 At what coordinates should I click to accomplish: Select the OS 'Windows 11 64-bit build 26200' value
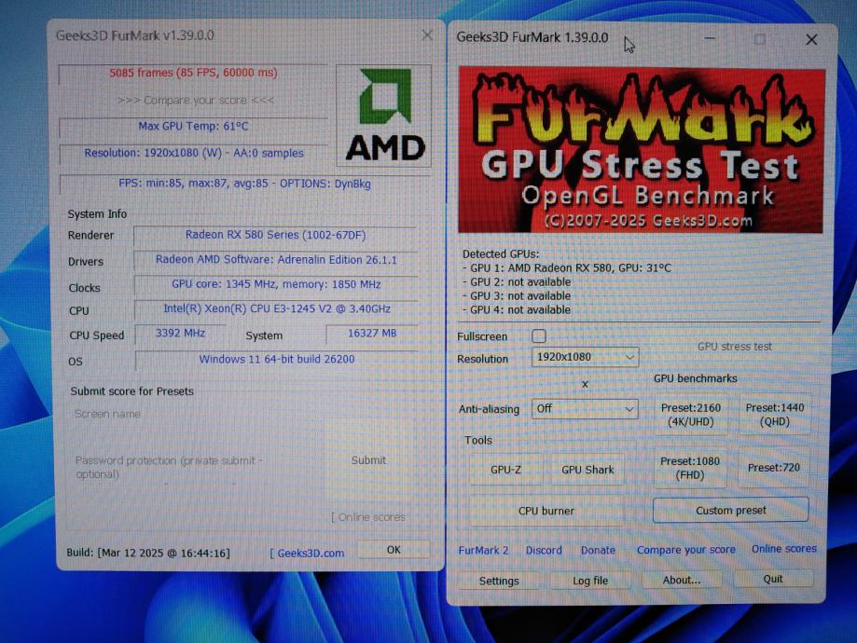click(277, 359)
